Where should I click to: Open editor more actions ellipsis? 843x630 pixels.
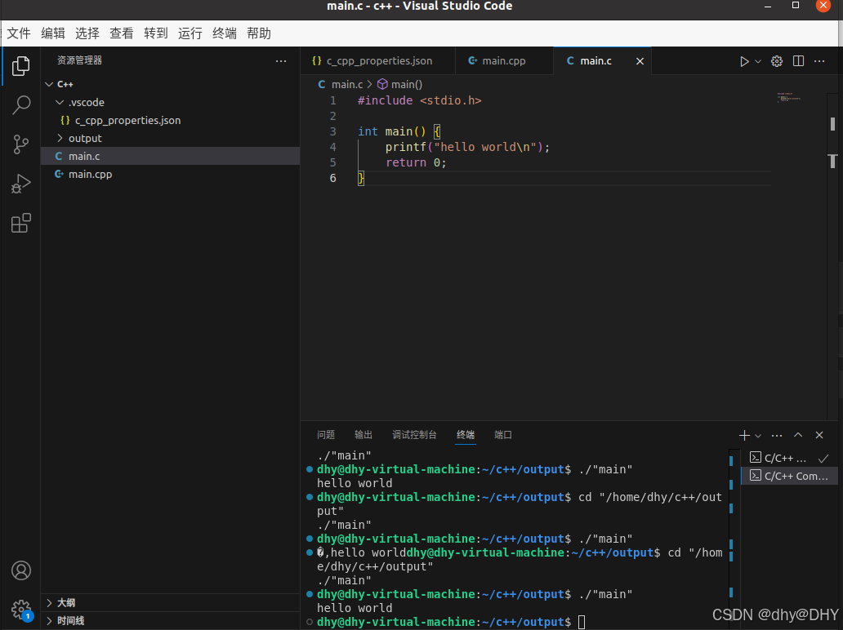point(819,61)
